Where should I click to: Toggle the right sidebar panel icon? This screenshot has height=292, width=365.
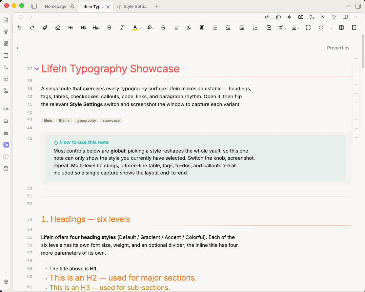358,6
